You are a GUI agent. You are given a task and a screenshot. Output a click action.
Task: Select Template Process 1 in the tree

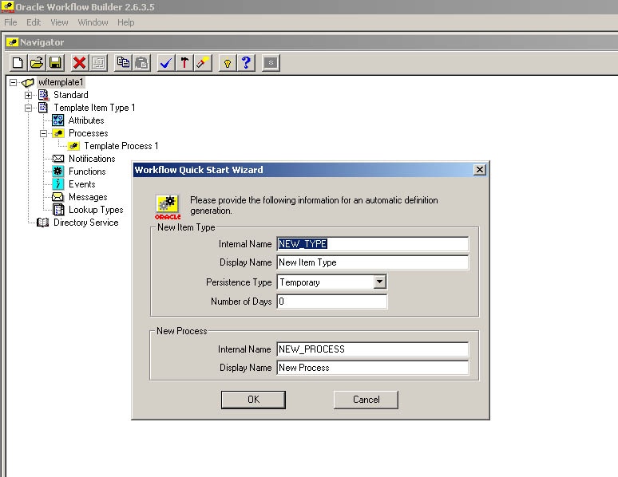[x=121, y=146]
